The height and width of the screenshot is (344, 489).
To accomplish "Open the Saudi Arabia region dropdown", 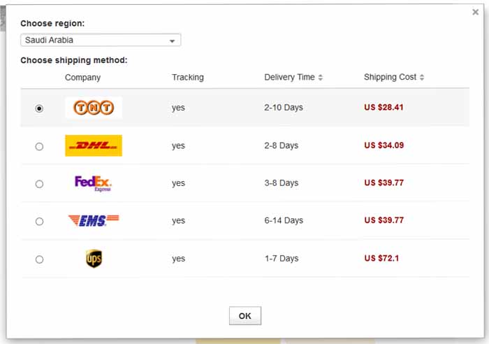I will pyautogui.click(x=101, y=41).
